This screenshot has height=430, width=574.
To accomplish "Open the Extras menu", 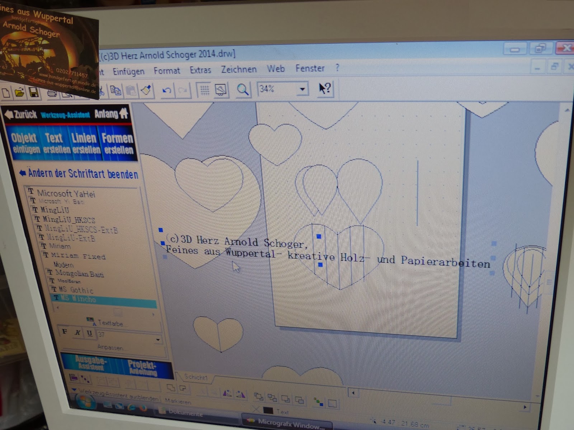I will [200, 70].
